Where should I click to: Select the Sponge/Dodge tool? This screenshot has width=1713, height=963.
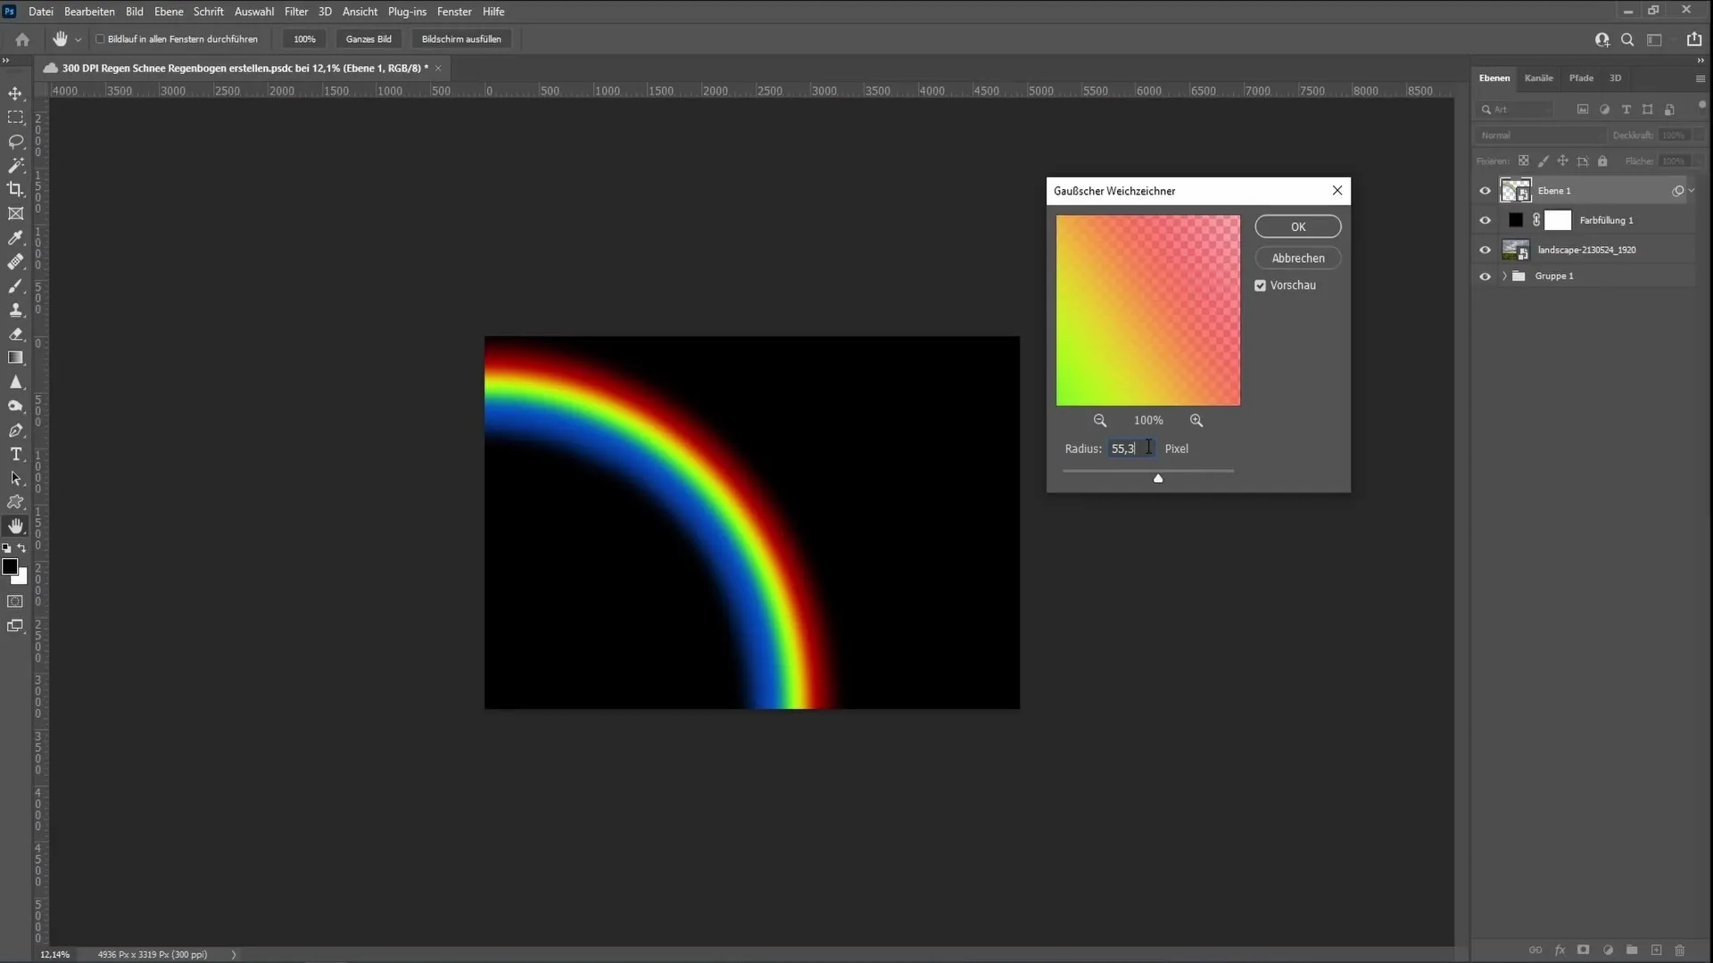click(x=15, y=406)
